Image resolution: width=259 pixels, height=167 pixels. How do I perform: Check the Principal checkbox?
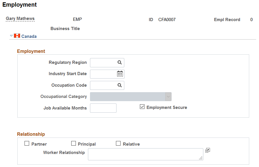pyautogui.click(x=74, y=143)
